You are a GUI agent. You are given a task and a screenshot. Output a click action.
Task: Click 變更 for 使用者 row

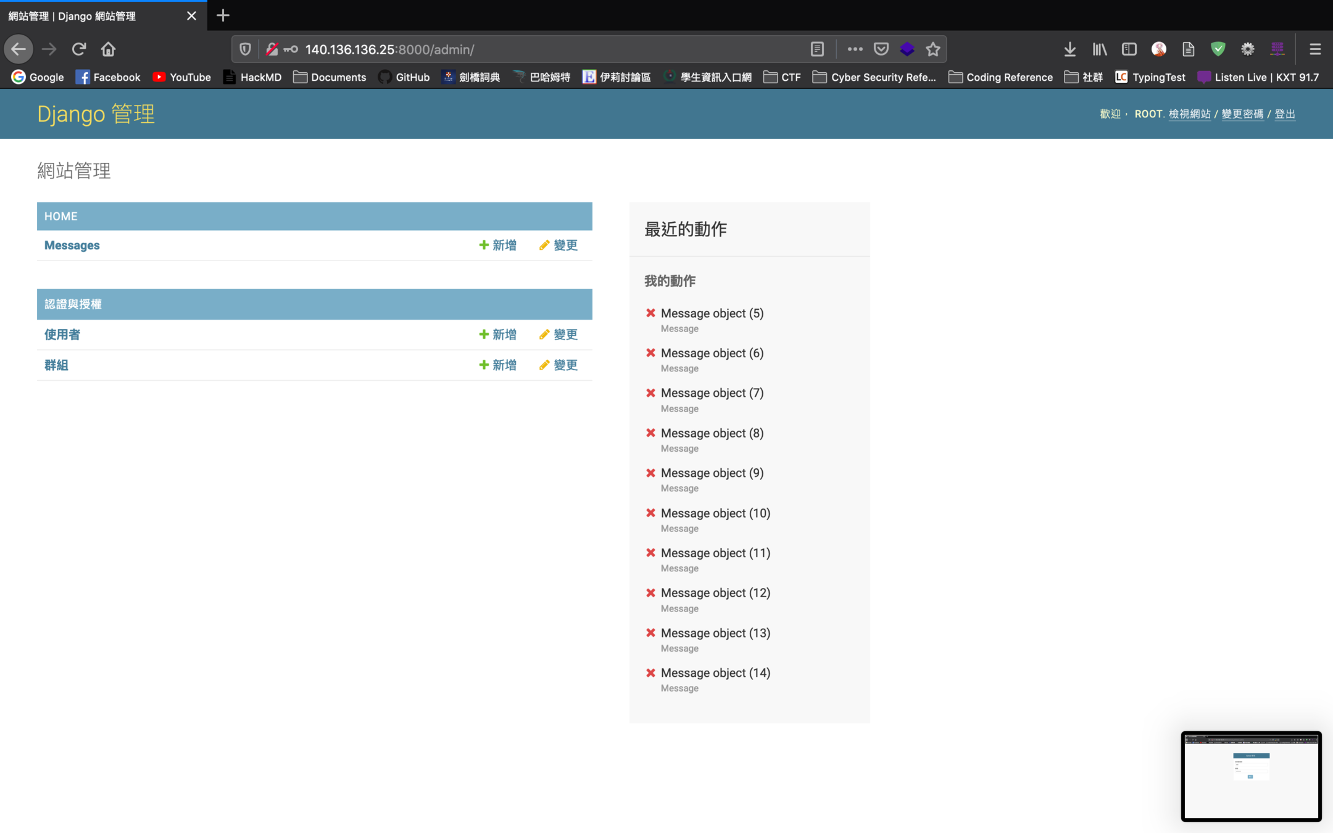(x=558, y=334)
